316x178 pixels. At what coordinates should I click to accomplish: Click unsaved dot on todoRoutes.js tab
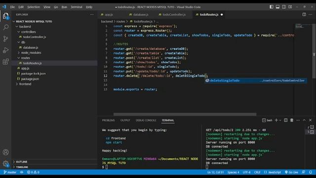point(222,14)
